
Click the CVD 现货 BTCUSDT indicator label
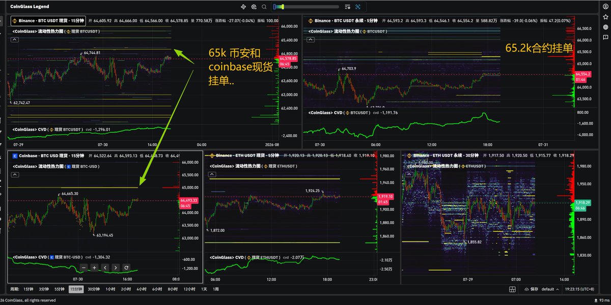click(x=47, y=129)
